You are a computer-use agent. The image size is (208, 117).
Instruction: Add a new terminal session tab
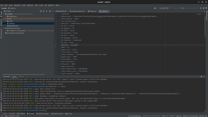[x=20, y=77]
